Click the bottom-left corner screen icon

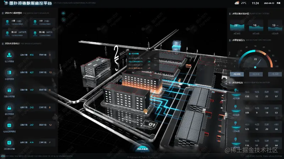point(3,156)
